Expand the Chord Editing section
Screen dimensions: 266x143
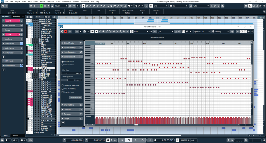pyautogui.click(x=72, y=105)
